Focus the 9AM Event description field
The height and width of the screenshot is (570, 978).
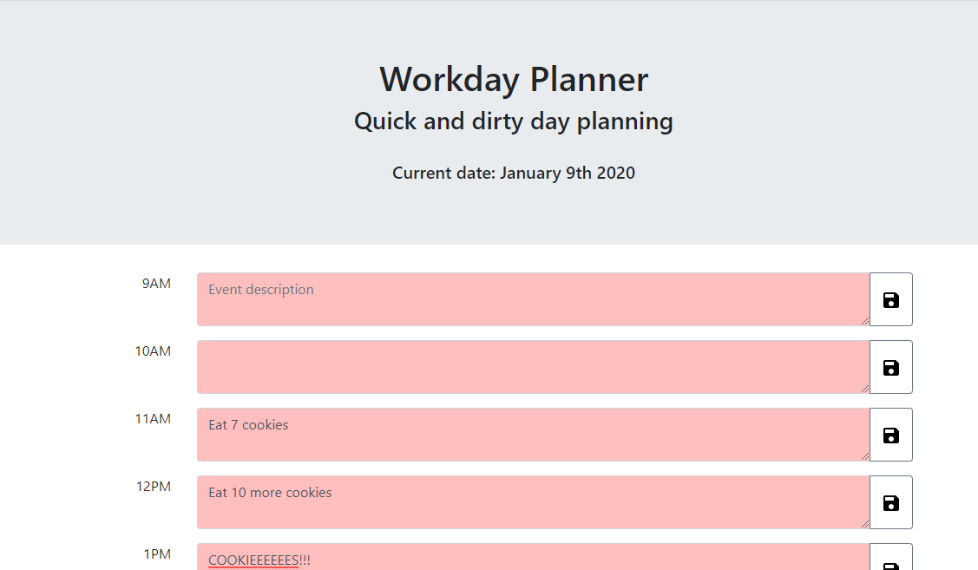click(x=534, y=299)
